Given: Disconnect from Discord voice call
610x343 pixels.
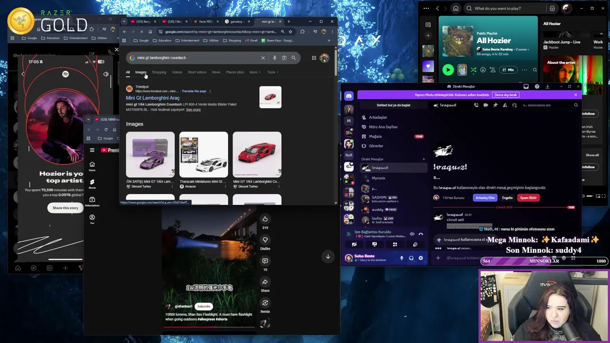Looking at the screenshot, I should 421,234.
